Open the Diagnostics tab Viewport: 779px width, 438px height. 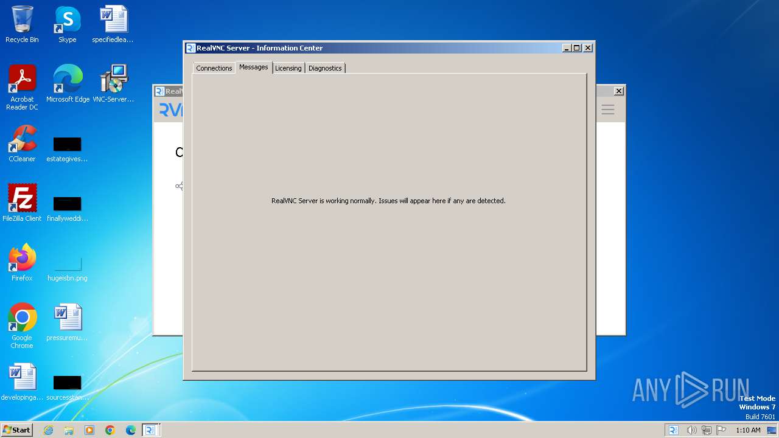(325, 68)
